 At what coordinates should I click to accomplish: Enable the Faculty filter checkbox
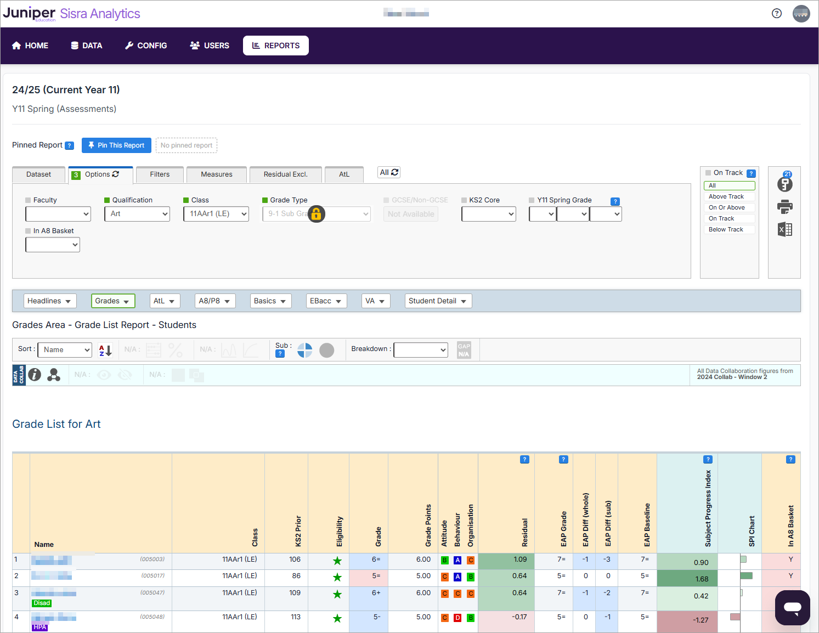coord(29,200)
